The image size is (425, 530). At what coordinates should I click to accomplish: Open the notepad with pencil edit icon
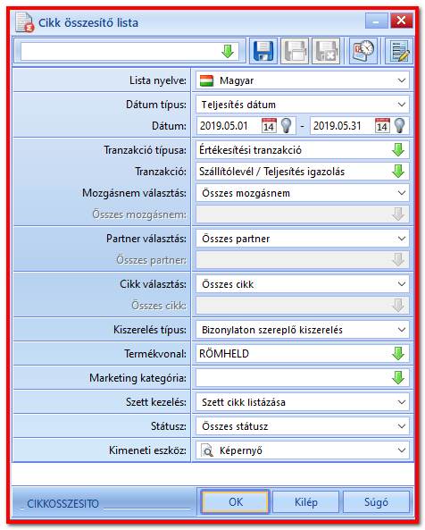point(399,51)
